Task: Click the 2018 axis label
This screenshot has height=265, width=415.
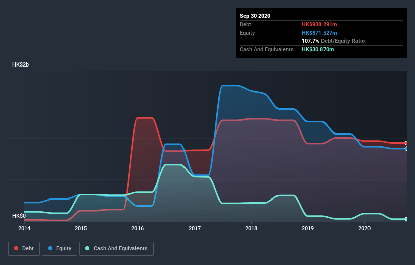Action: coord(251,228)
